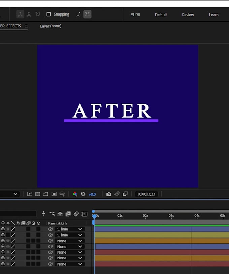This screenshot has height=274, width=229.
Task: Switch to the Default workspace
Action: pyautogui.click(x=161, y=15)
